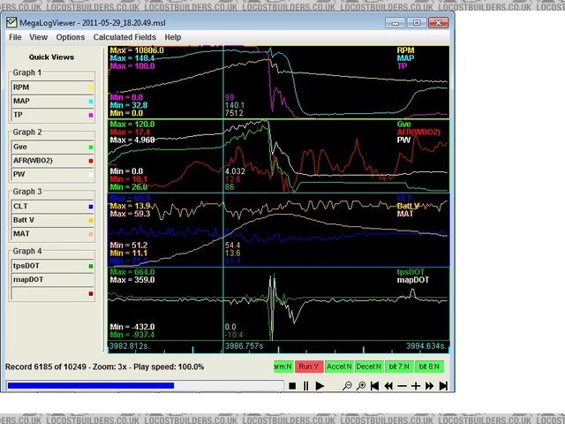The width and height of the screenshot is (565, 424).
Task: Start log playback with Play button
Action: [x=320, y=386]
